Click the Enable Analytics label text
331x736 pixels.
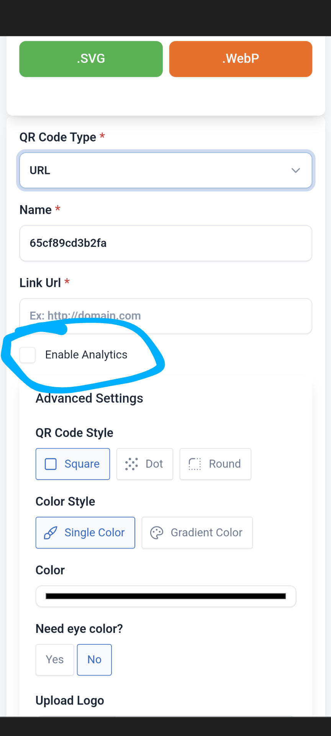[86, 355]
